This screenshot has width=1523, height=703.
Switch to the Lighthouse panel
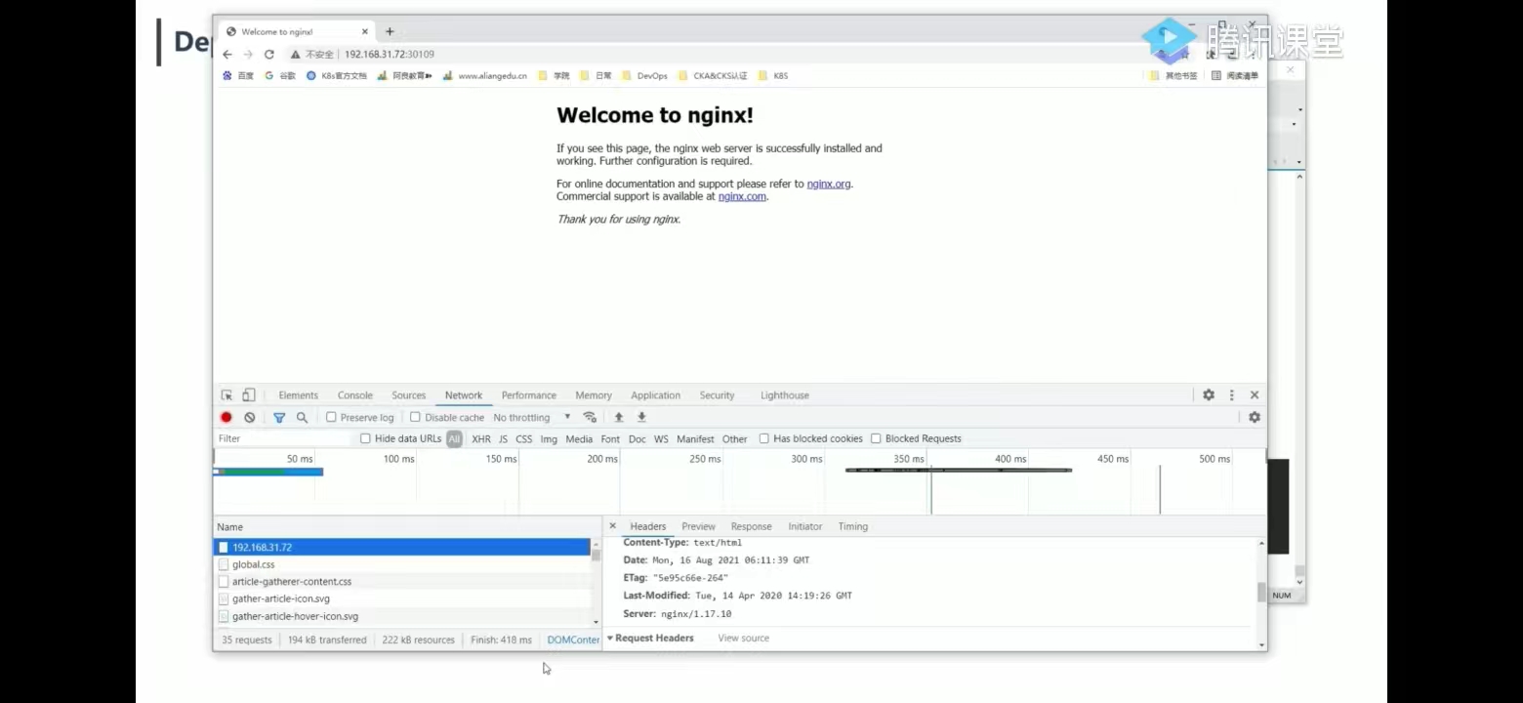coord(785,395)
